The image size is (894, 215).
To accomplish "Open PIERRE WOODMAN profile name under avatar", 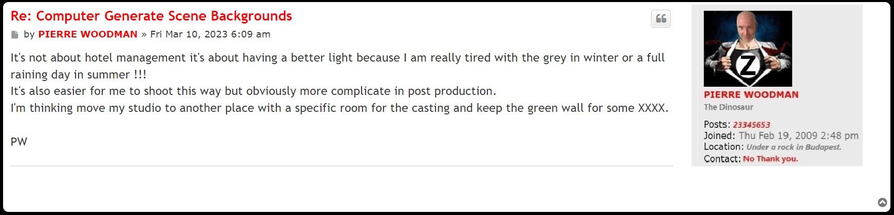I will 751,95.
